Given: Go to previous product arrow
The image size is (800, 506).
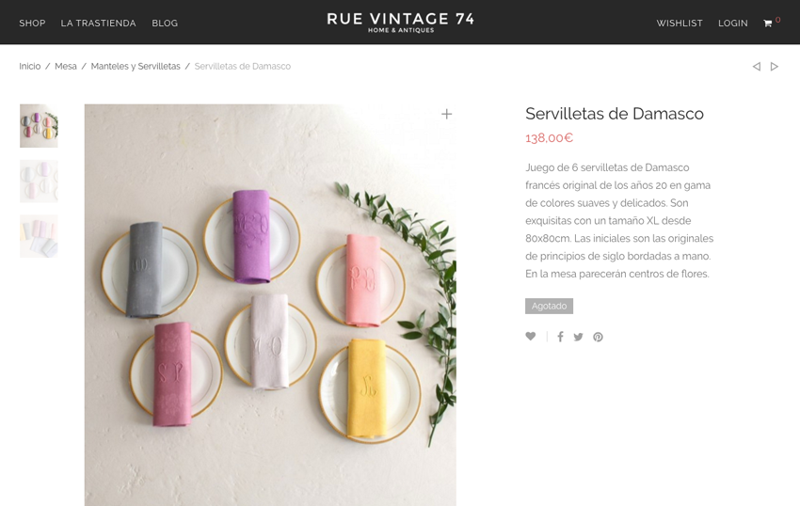Looking at the screenshot, I should point(756,67).
